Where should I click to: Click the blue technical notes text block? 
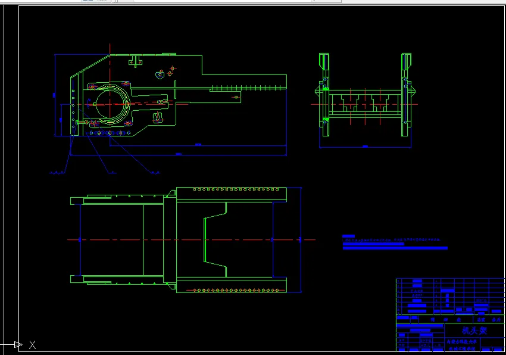tap(395, 242)
